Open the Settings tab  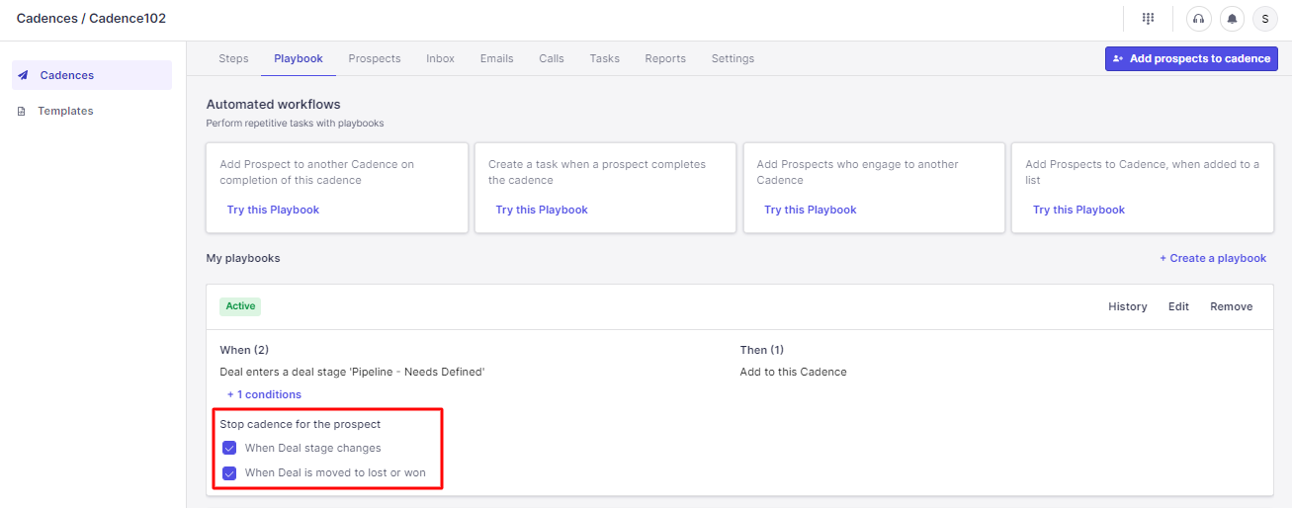(732, 58)
